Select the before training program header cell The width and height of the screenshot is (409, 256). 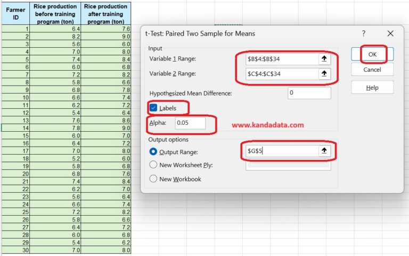55,13
